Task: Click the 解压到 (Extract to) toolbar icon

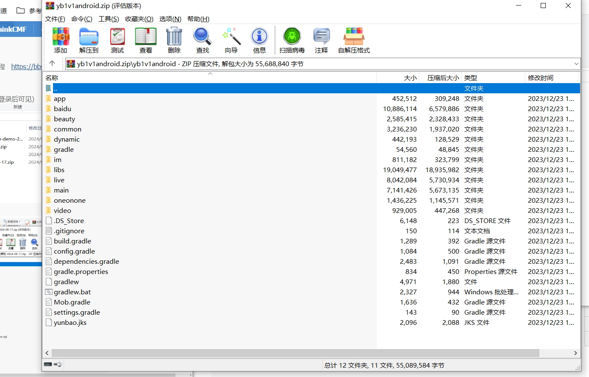Action: tap(89, 36)
